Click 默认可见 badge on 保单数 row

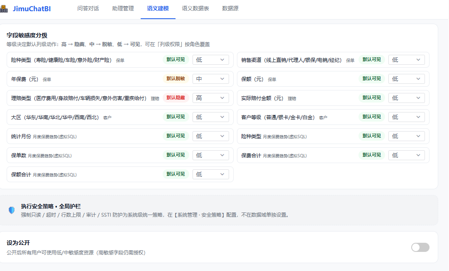(176, 155)
